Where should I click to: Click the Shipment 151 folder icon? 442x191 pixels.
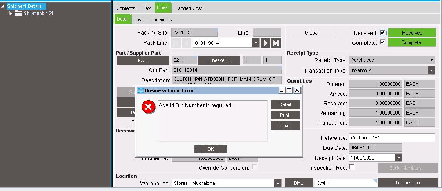[x=18, y=13]
